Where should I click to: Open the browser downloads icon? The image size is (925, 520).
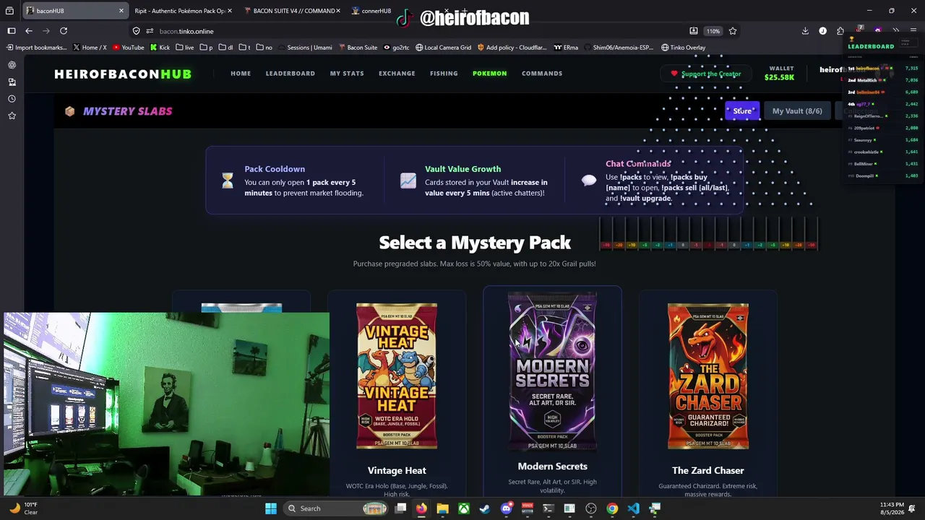pos(805,31)
